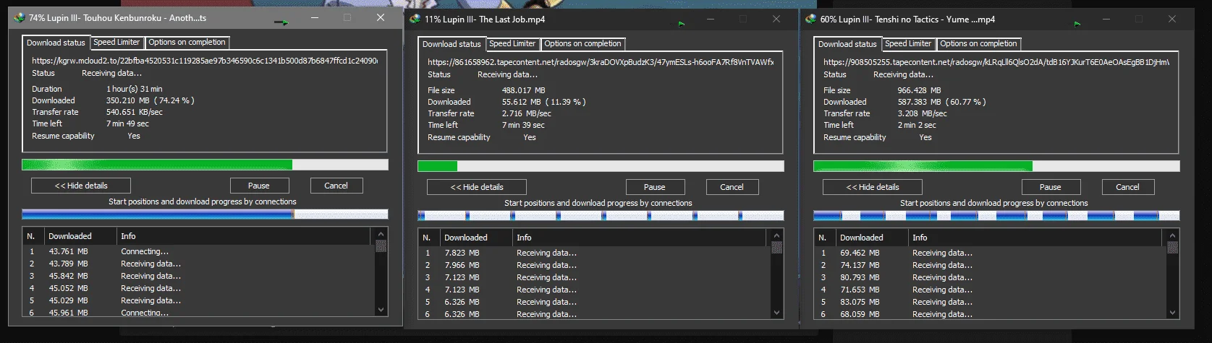The image size is (1212, 343).
Task: Open Options on completion tab in Touhou Kenbunroku window
Action: coord(187,43)
